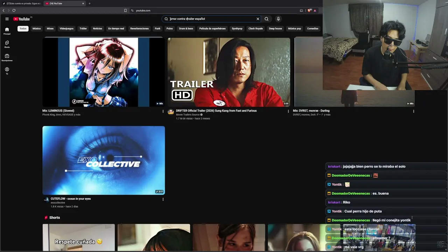Click the magnifier search button
Viewport: 448px width, 252px height.
[x=266, y=19]
